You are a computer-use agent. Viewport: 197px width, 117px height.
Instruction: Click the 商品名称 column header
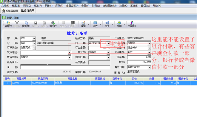[72, 79]
